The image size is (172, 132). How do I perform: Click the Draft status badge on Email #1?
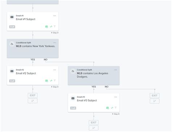pos(12,27)
